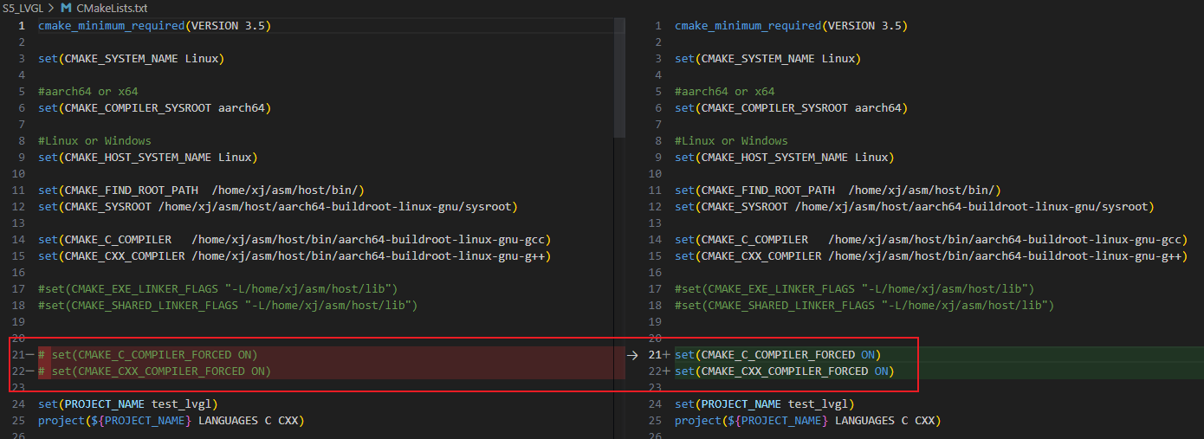Open the S5_LVGL folder breadcrumb
Image resolution: width=1204 pixels, height=439 pixels.
pyautogui.click(x=23, y=7)
